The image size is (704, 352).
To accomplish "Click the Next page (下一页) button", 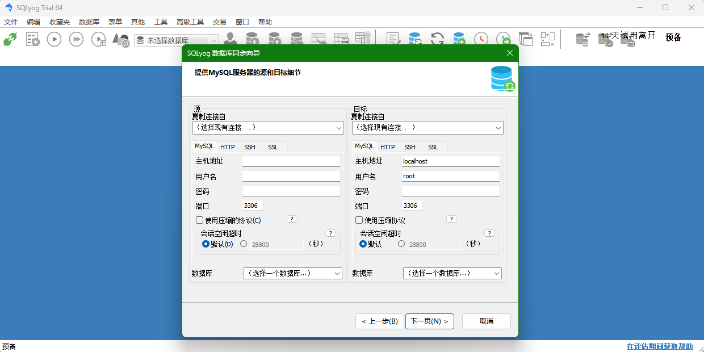I will [x=429, y=321].
